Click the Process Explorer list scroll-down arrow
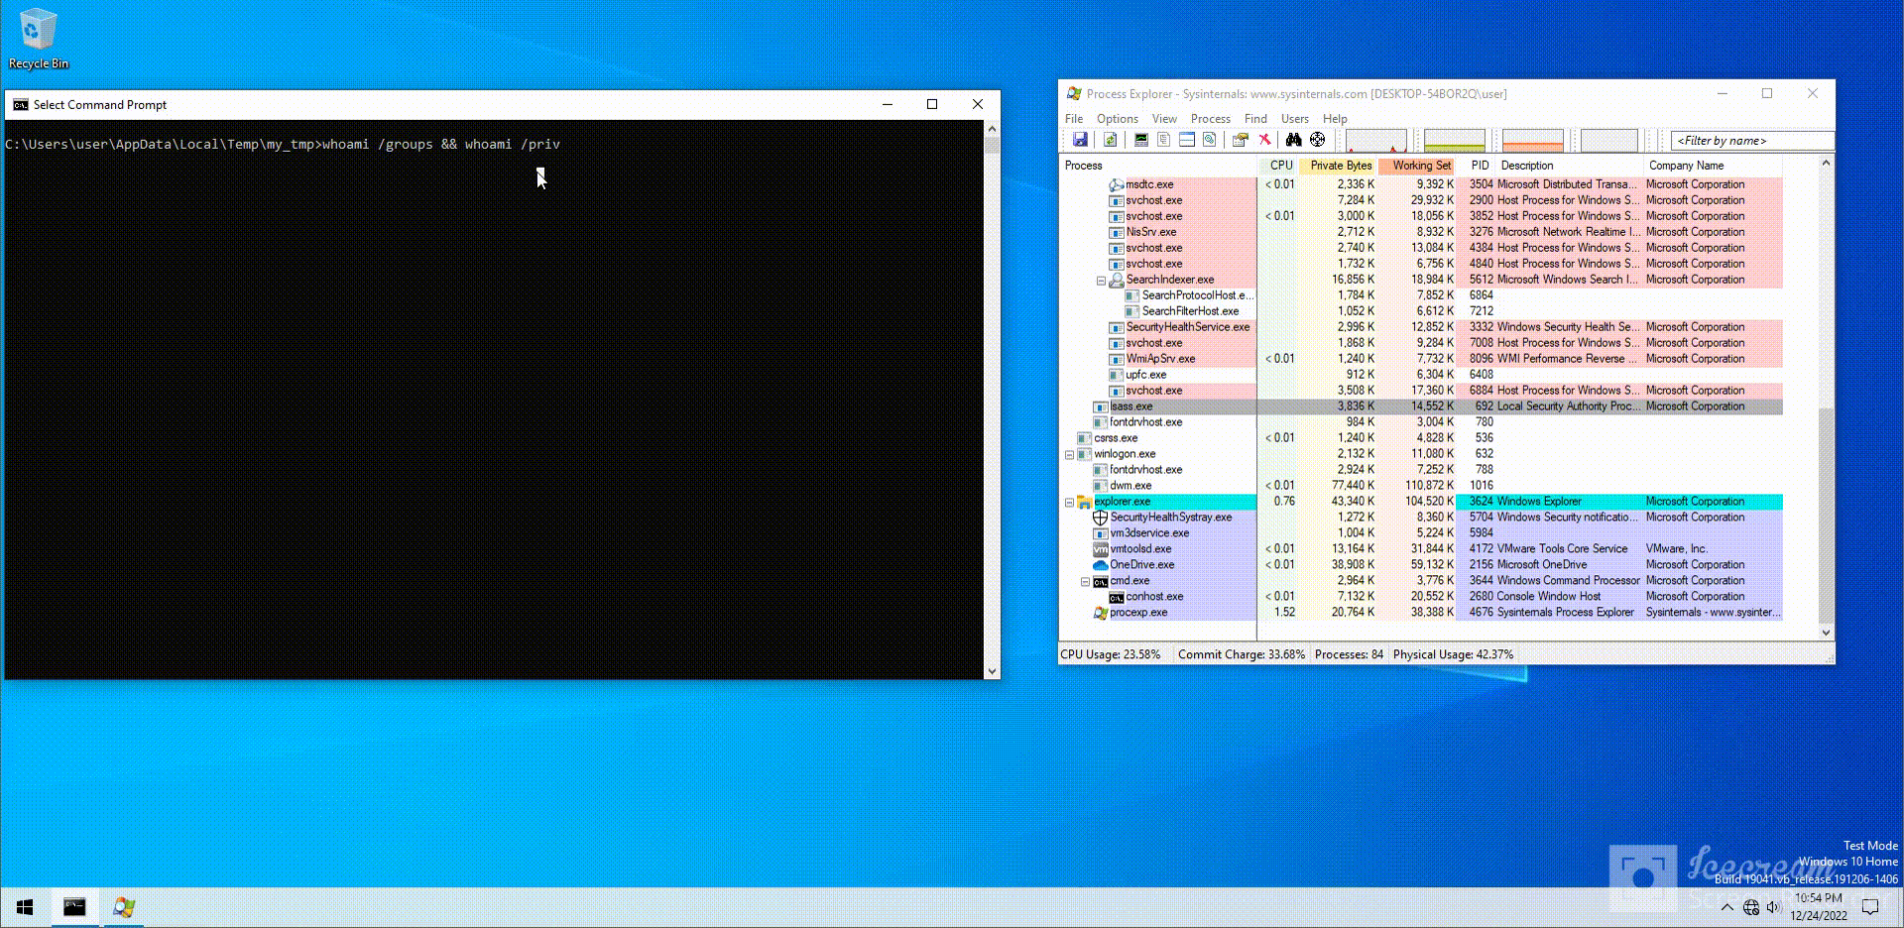 tap(1826, 633)
